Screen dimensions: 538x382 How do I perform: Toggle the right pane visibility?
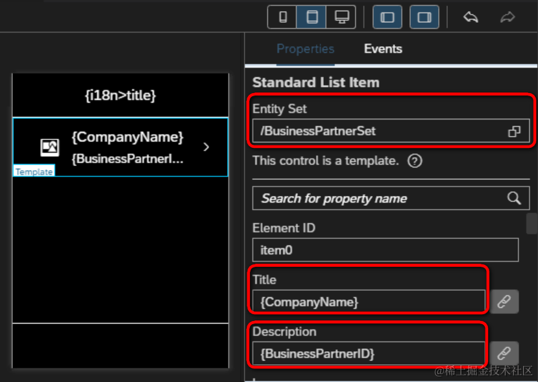coord(424,17)
